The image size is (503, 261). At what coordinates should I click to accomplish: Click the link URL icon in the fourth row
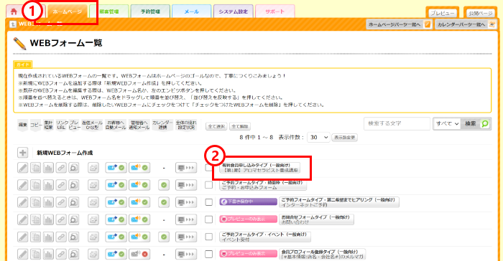tap(61, 219)
